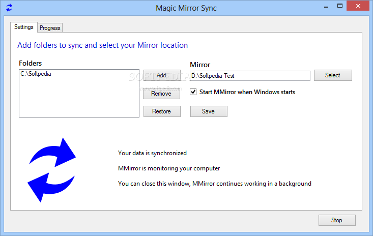Image resolution: width=373 pixels, height=236 pixels.
Task: Click the Restore button
Action: coord(162,111)
